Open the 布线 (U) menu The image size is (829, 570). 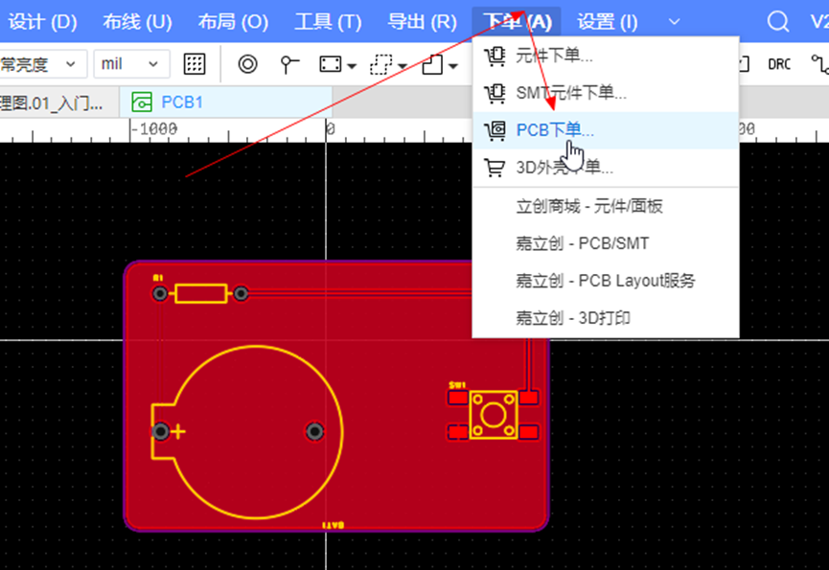[137, 22]
